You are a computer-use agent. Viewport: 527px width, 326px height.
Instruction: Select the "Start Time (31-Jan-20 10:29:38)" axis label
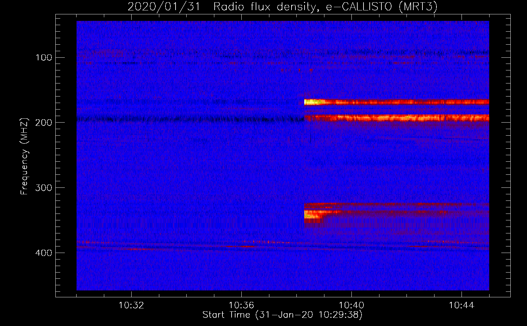[x=282, y=315]
